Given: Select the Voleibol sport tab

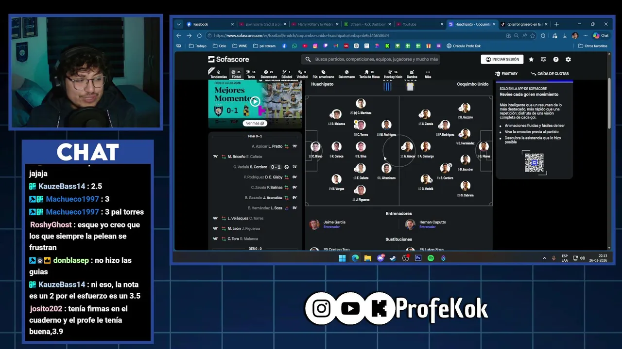Looking at the screenshot, I should 302,74.
